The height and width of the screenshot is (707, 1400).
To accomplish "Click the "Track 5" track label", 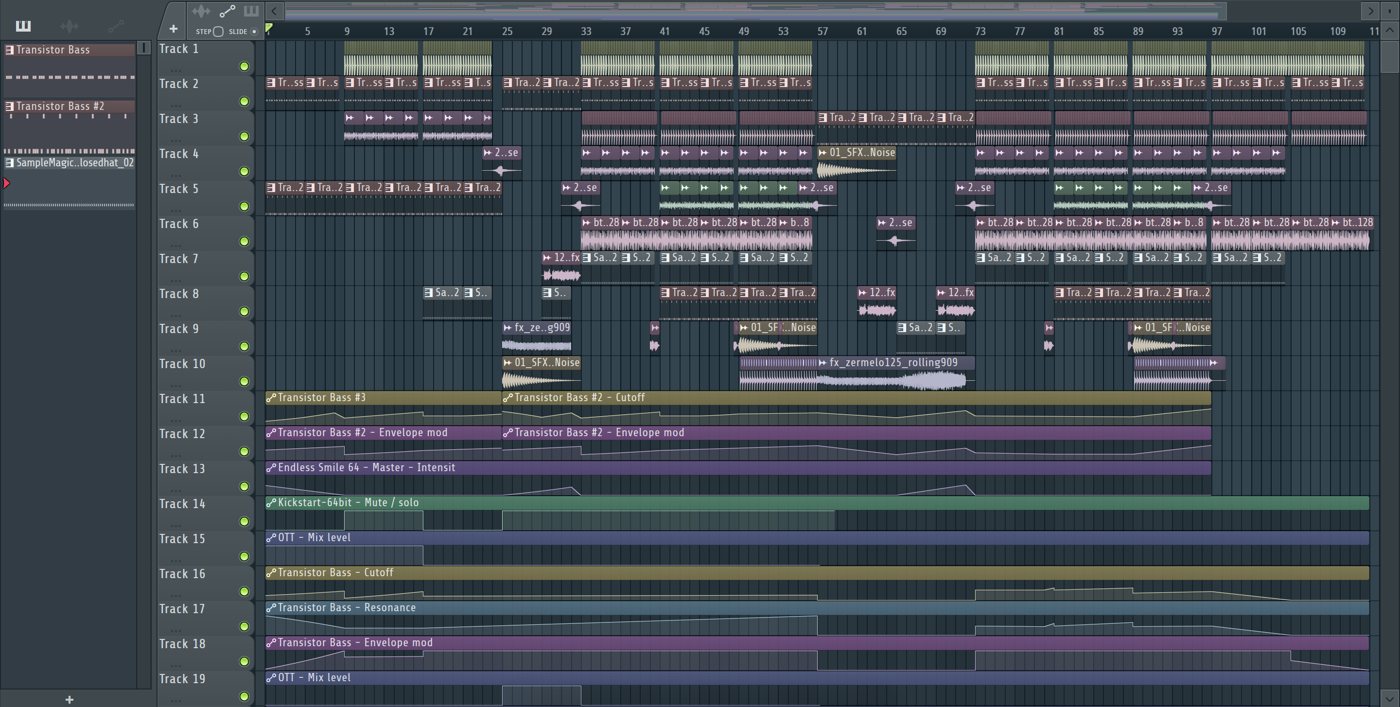I will point(179,189).
